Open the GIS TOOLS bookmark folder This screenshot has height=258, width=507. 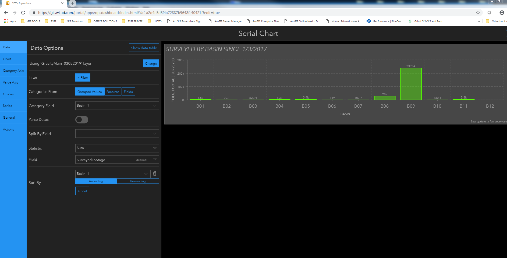pos(31,21)
